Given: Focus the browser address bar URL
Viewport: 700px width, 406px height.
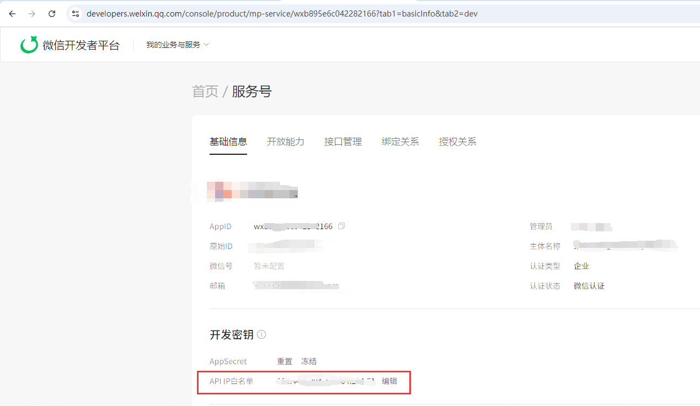Looking at the screenshot, I should 282,14.
